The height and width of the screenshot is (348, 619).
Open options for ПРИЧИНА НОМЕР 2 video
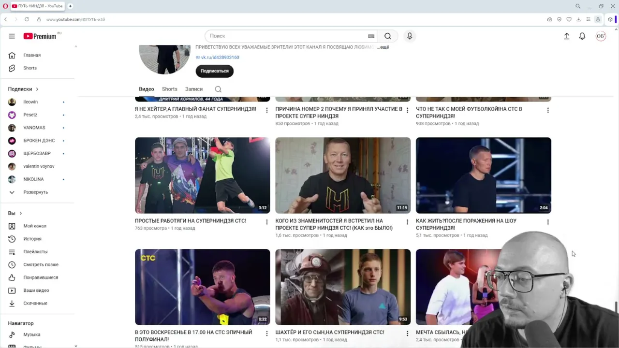point(407,110)
